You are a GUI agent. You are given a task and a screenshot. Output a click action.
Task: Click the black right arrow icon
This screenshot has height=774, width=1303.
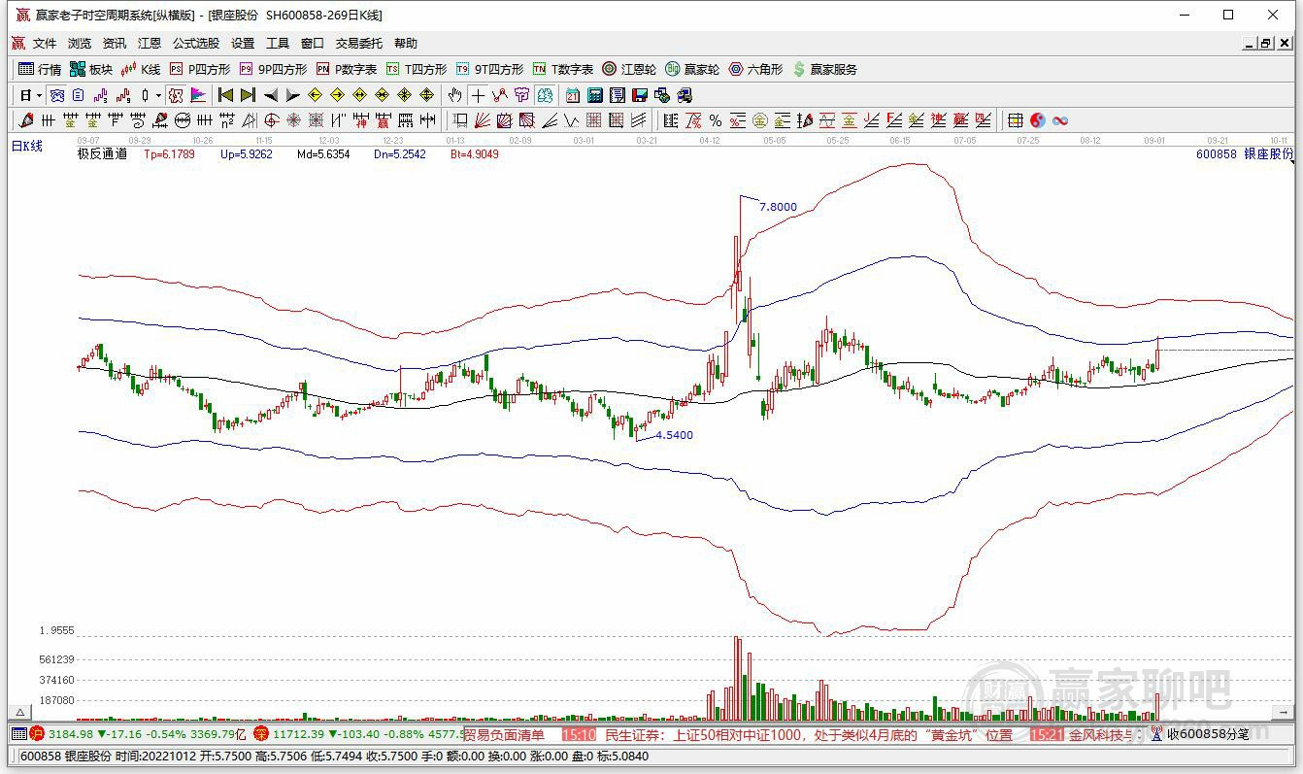coord(292,95)
